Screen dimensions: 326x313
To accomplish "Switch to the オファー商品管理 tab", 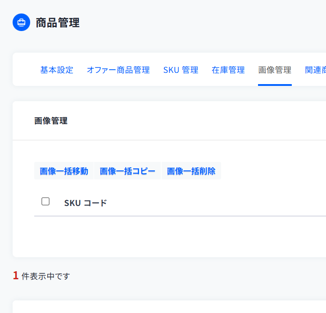I will (x=118, y=70).
